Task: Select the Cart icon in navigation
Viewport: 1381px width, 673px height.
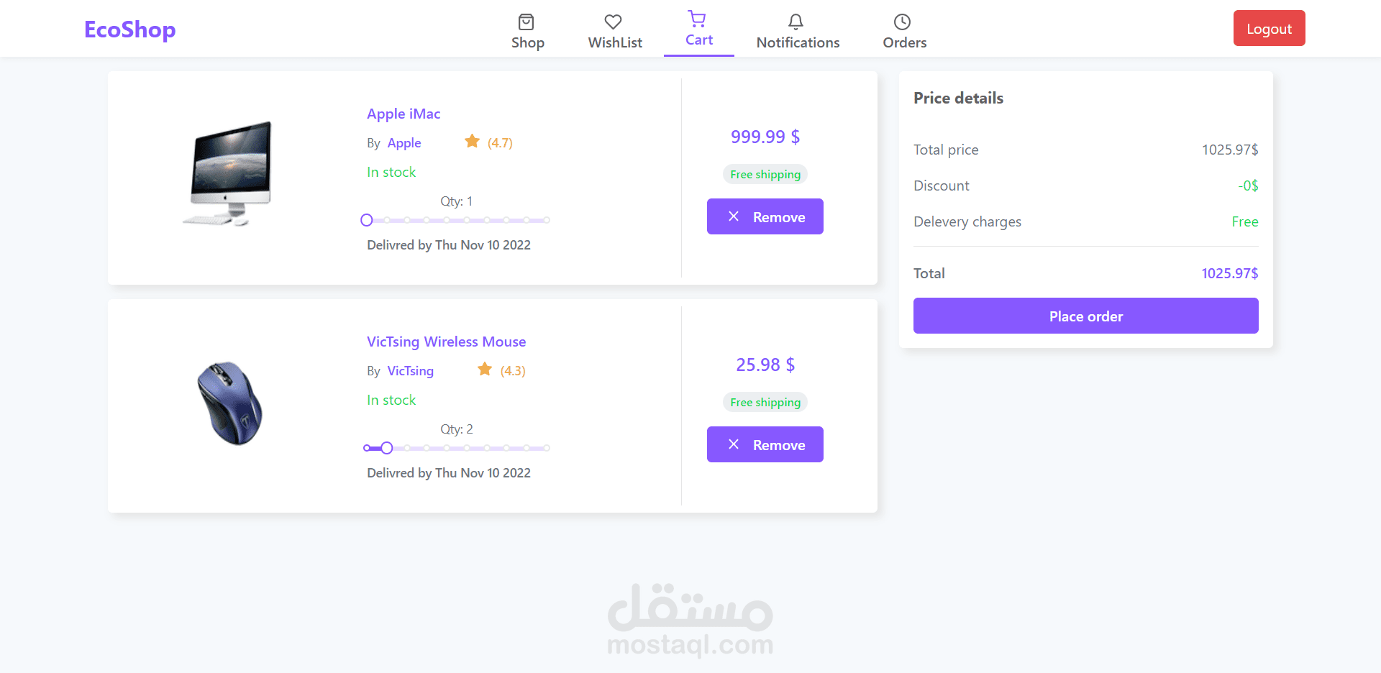Action: click(697, 19)
